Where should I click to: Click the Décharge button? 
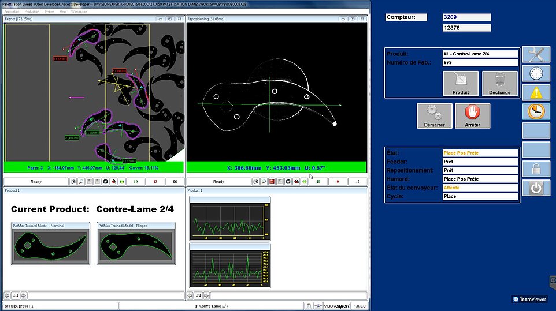point(499,84)
